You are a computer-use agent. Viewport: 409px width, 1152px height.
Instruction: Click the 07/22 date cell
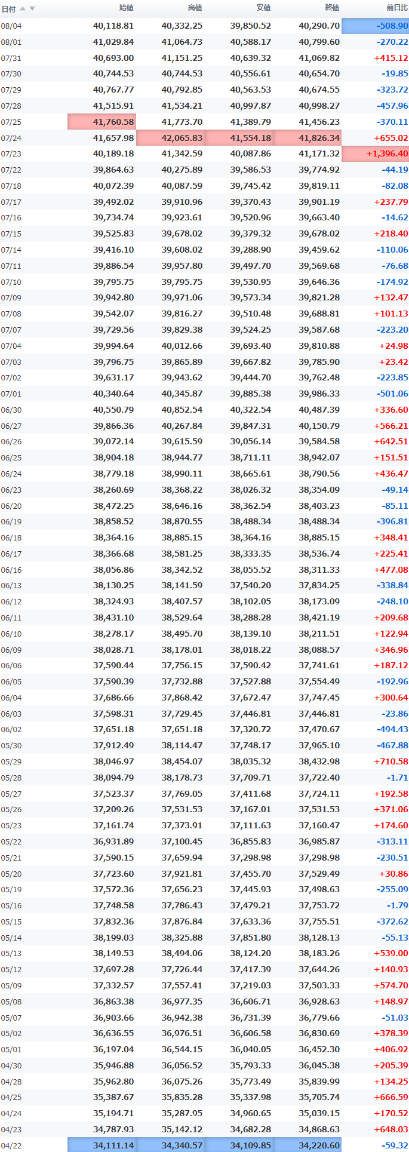pos(11,170)
